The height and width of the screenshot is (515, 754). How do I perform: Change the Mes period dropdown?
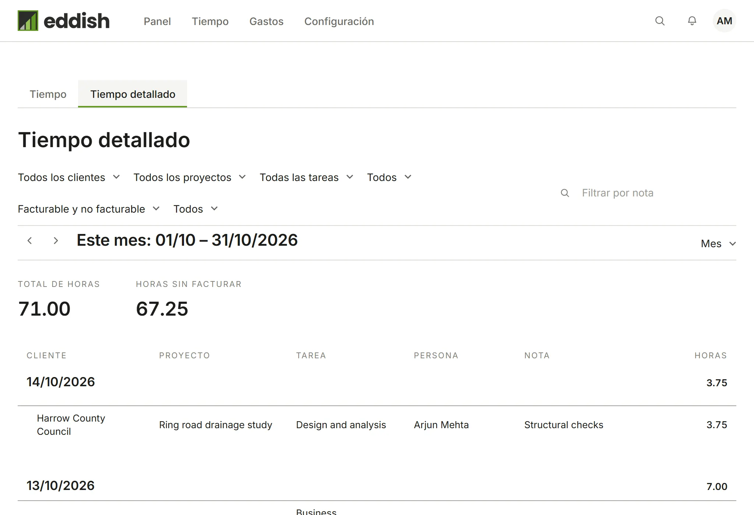[718, 244]
